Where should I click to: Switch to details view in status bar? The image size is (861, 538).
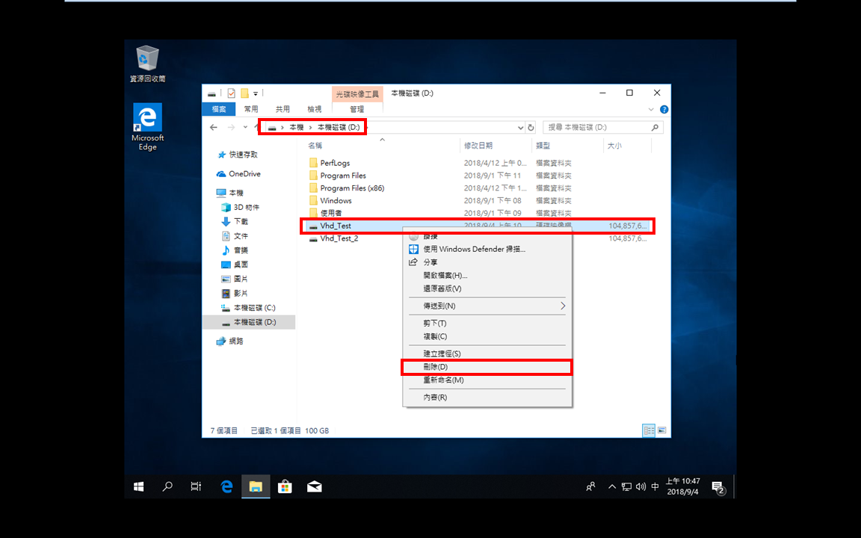point(649,431)
